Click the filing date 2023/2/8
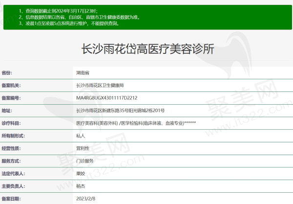This screenshot has height=204, width=293. pos(86,199)
